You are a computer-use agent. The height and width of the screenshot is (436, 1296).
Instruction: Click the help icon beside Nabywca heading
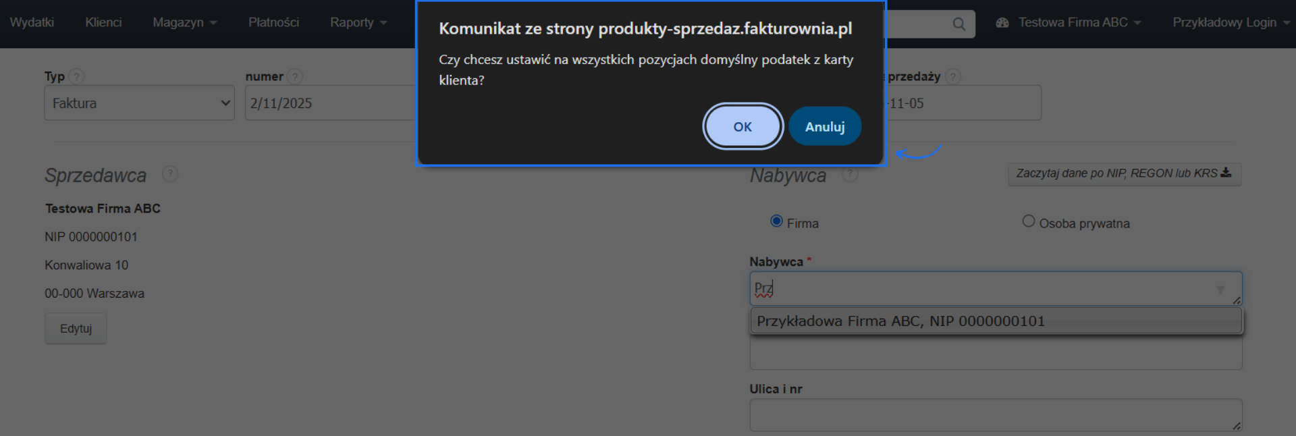coord(849,174)
